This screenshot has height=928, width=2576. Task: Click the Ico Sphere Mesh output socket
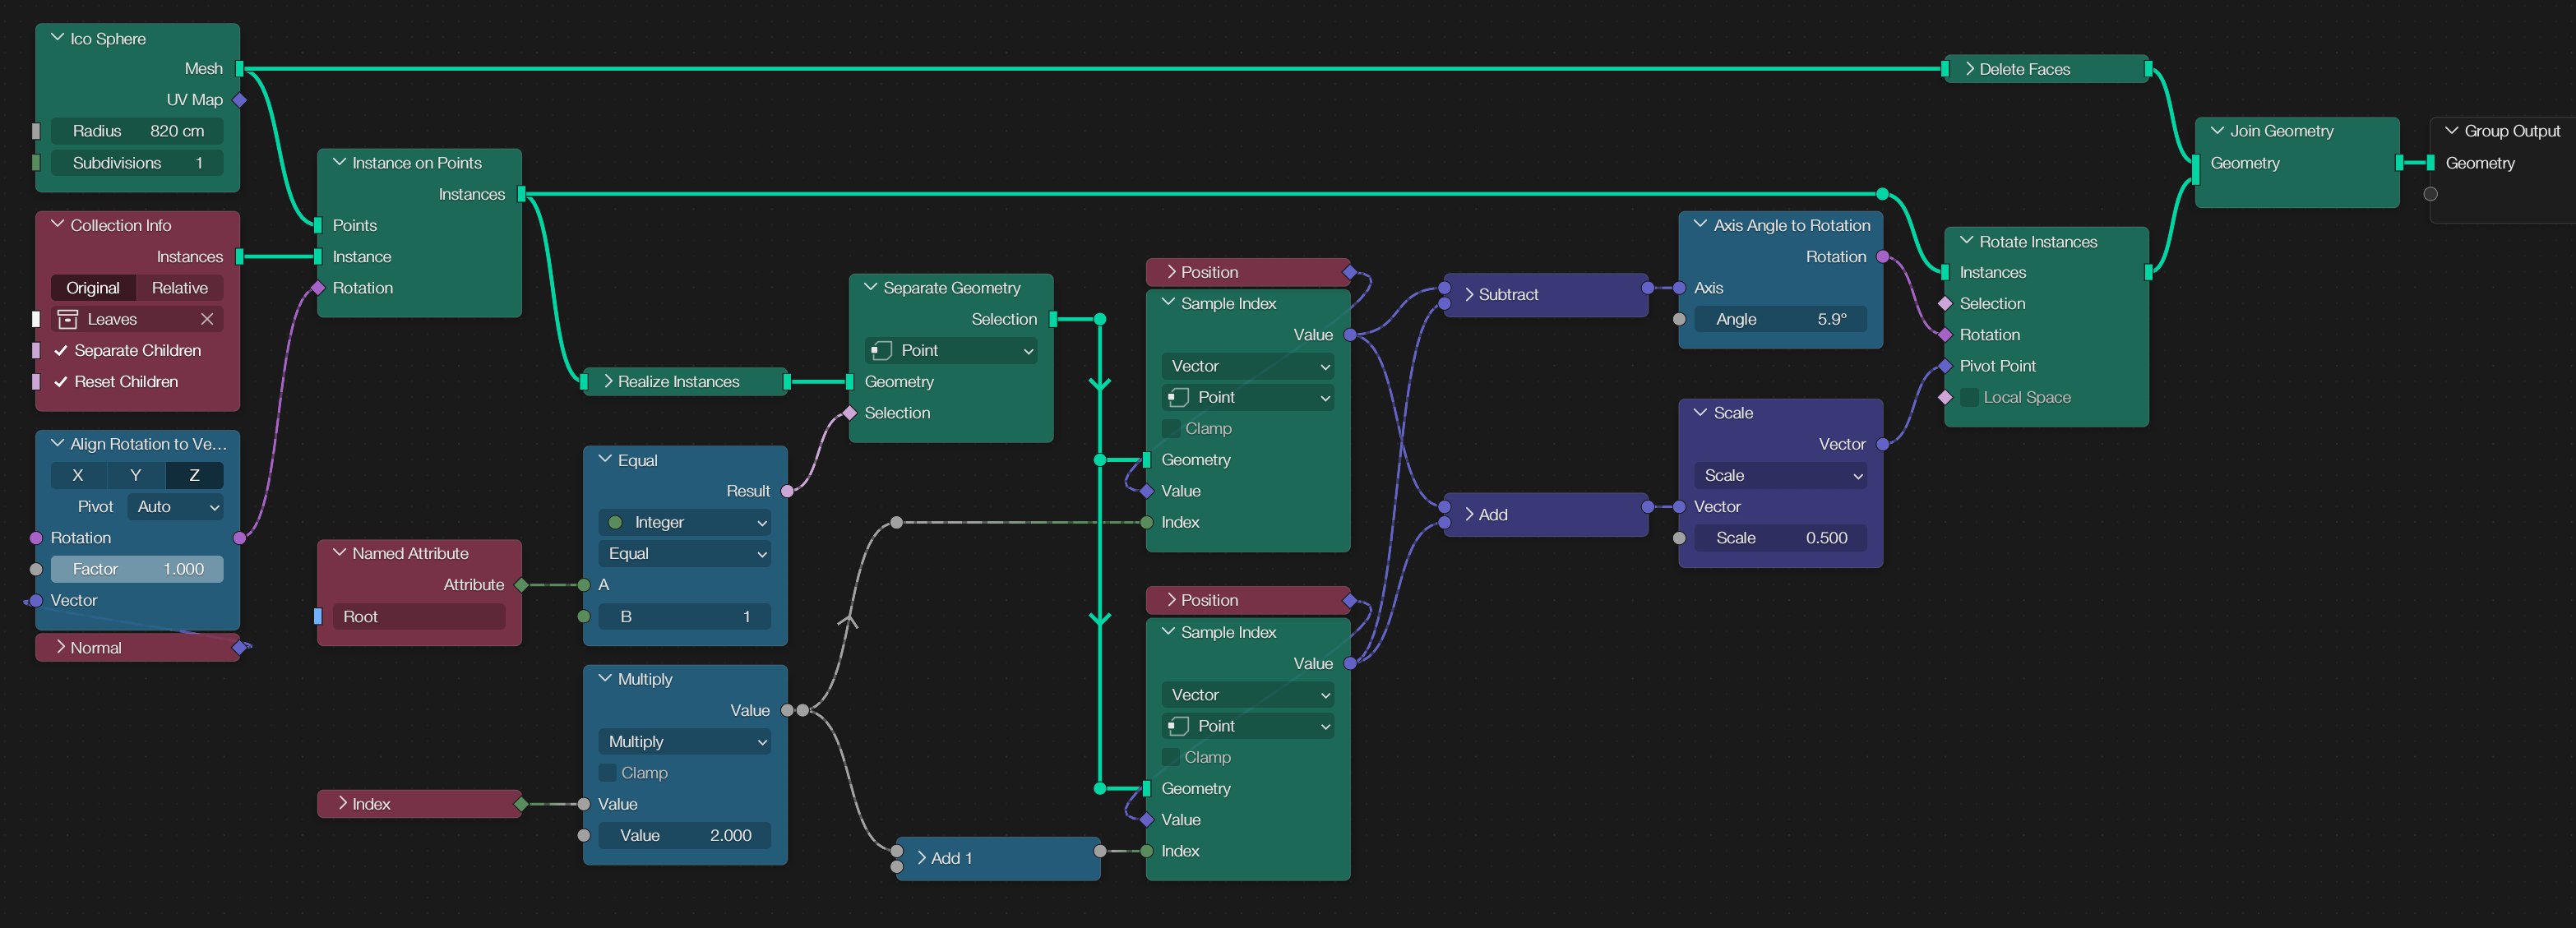pyautogui.click(x=240, y=69)
